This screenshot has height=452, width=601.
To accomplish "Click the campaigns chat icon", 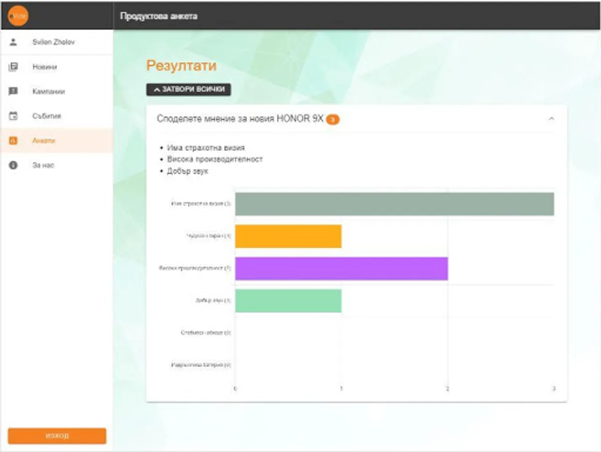I will point(14,91).
